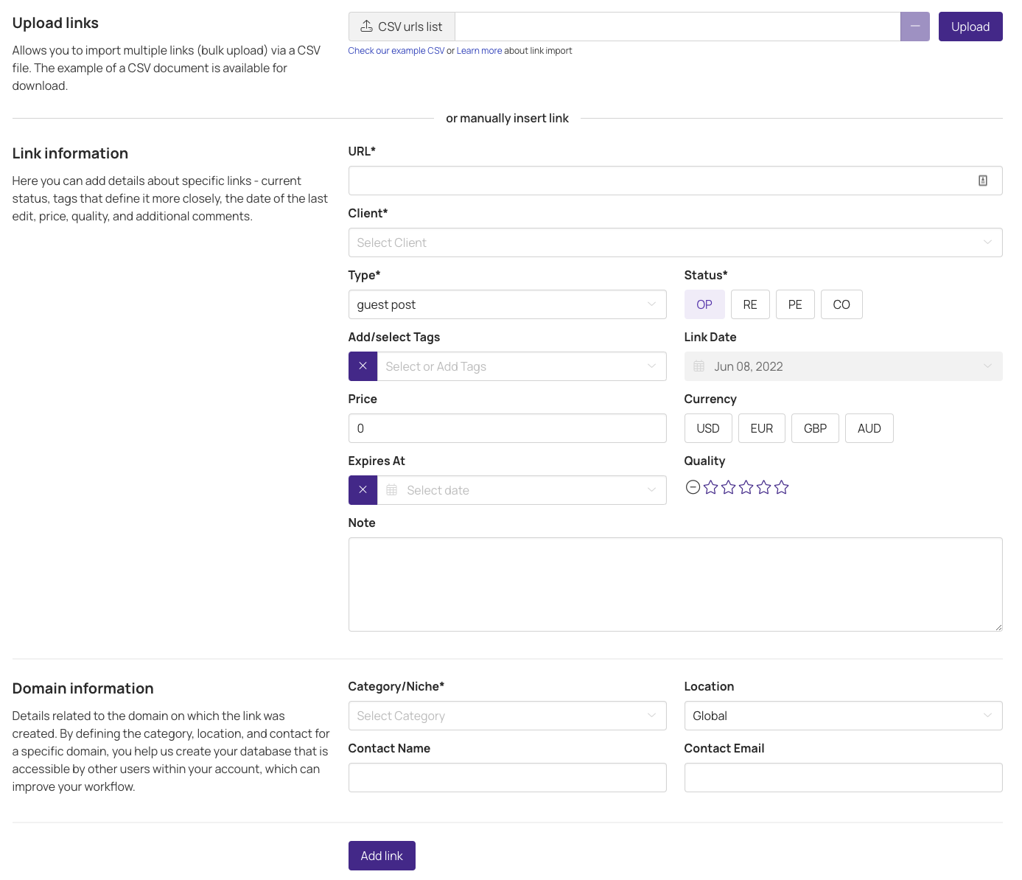The image size is (1022, 880).
Task: Reset quality rating with the minus circle
Action: click(x=693, y=487)
